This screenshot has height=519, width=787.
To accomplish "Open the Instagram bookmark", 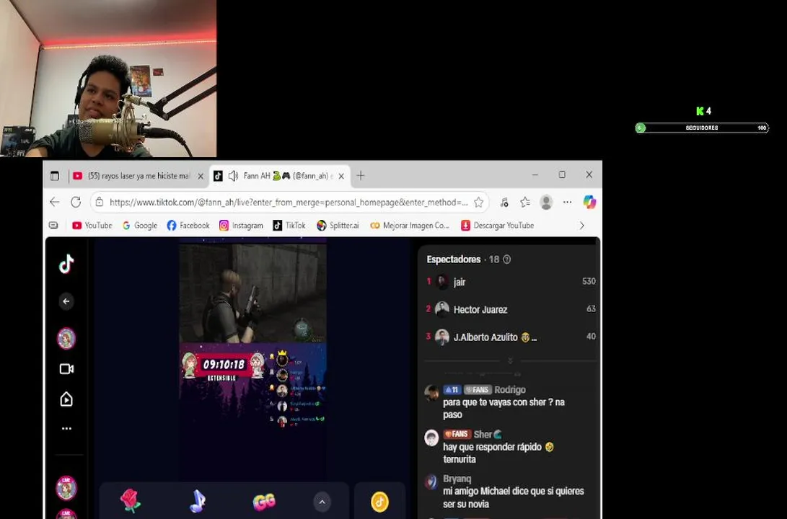I will (242, 226).
